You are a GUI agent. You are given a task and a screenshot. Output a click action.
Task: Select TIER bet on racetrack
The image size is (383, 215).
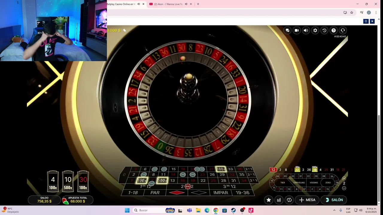click(x=282, y=182)
